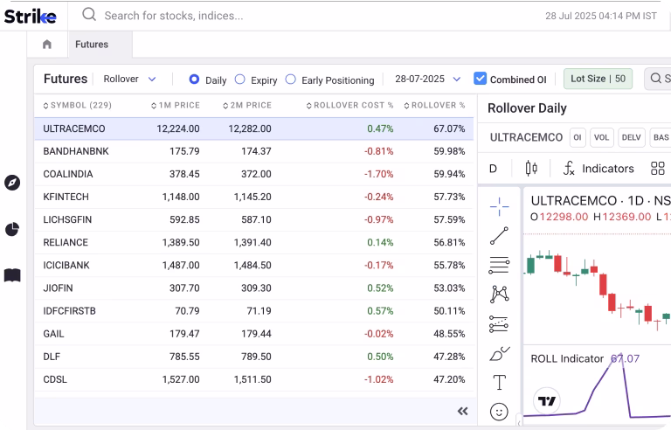Open the pie chart sidebar icon

click(12, 229)
